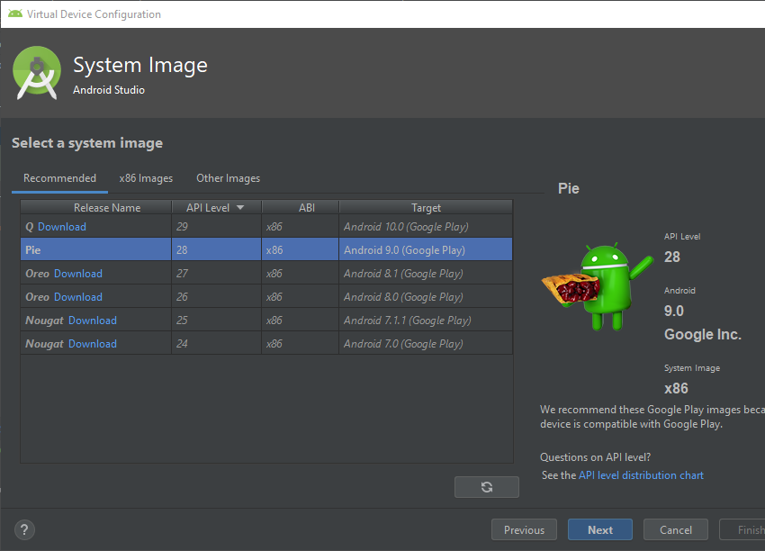Image resolution: width=765 pixels, height=551 pixels.
Task: Click API level 26 cell
Action: (217, 297)
